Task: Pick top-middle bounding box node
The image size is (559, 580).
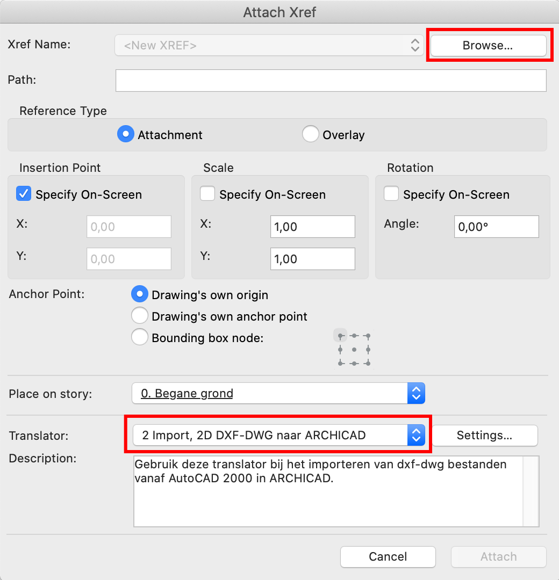Action: [x=354, y=336]
